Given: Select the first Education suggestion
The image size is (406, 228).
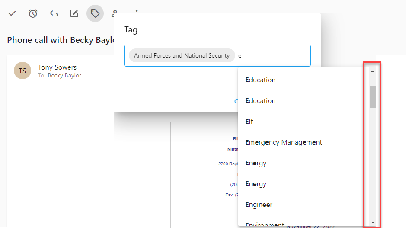Looking at the screenshot, I should click(x=260, y=80).
